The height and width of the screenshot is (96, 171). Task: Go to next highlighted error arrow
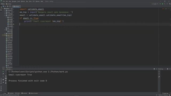(170, 9)
